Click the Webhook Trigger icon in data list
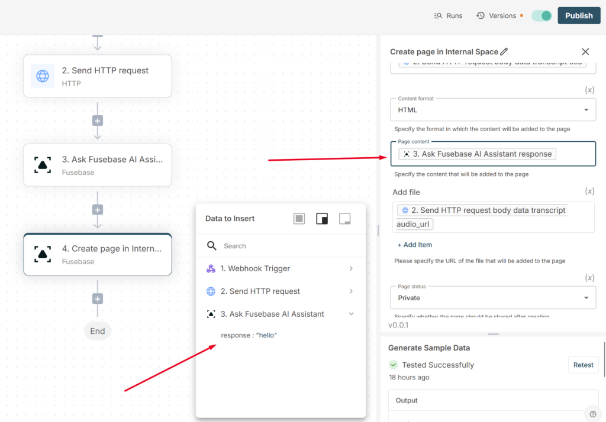Screen dimensions: 606x422 click(211, 268)
